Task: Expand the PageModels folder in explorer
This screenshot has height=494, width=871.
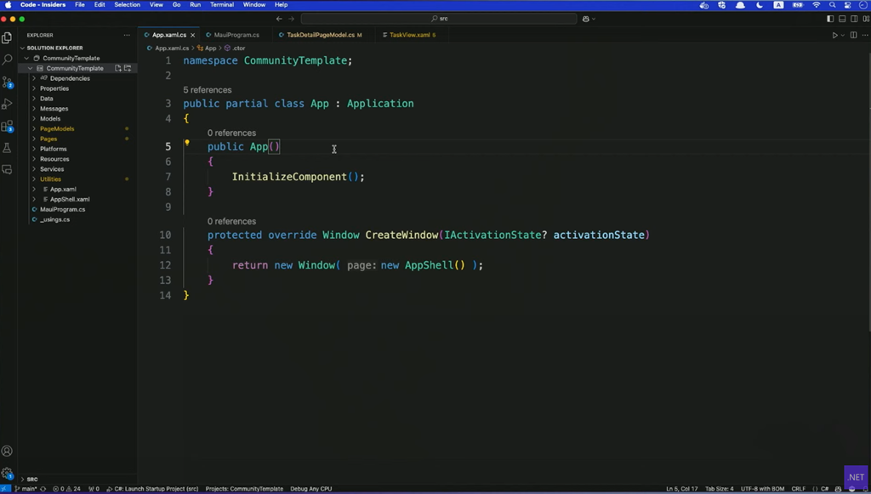Action: (57, 128)
